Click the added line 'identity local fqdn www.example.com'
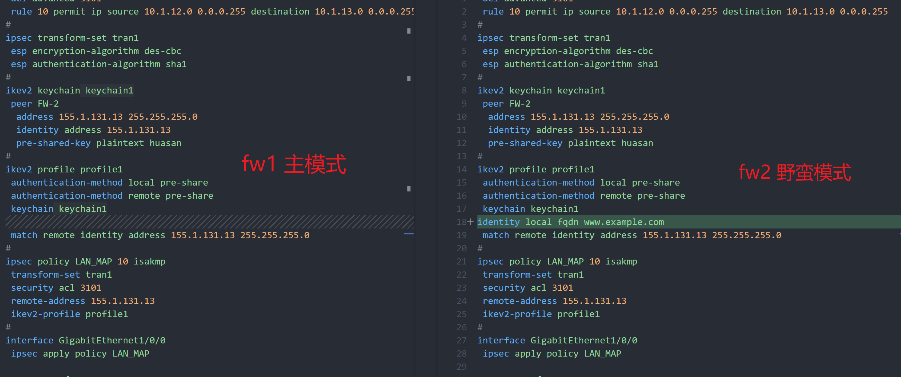 tap(571, 222)
